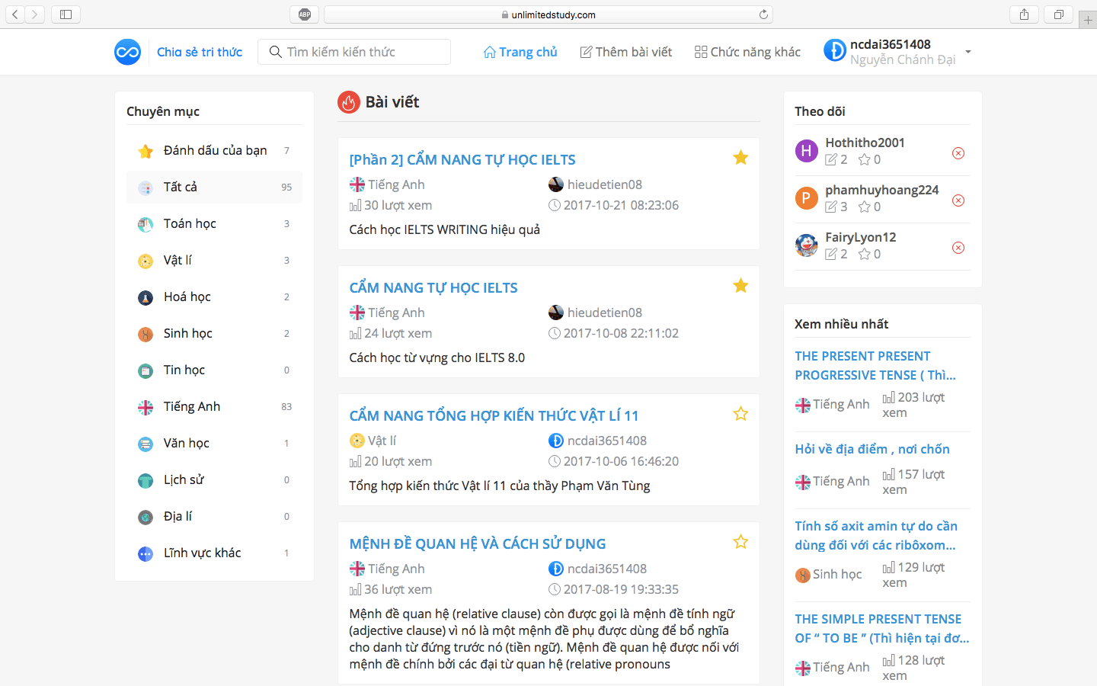Select the Tiếng Anh category
This screenshot has width=1097, height=686.
click(x=192, y=406)
